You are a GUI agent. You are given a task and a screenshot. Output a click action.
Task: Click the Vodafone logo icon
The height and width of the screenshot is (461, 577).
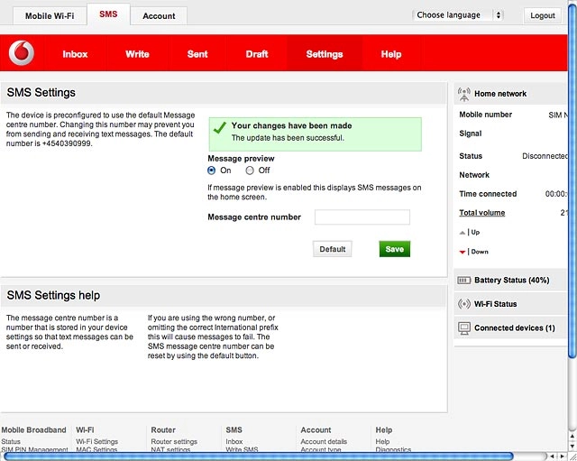pyautogui.click(x=22, y=53)
